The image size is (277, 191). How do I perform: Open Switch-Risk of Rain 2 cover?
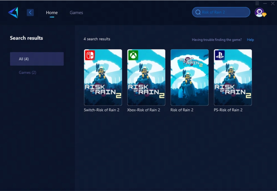103,77
